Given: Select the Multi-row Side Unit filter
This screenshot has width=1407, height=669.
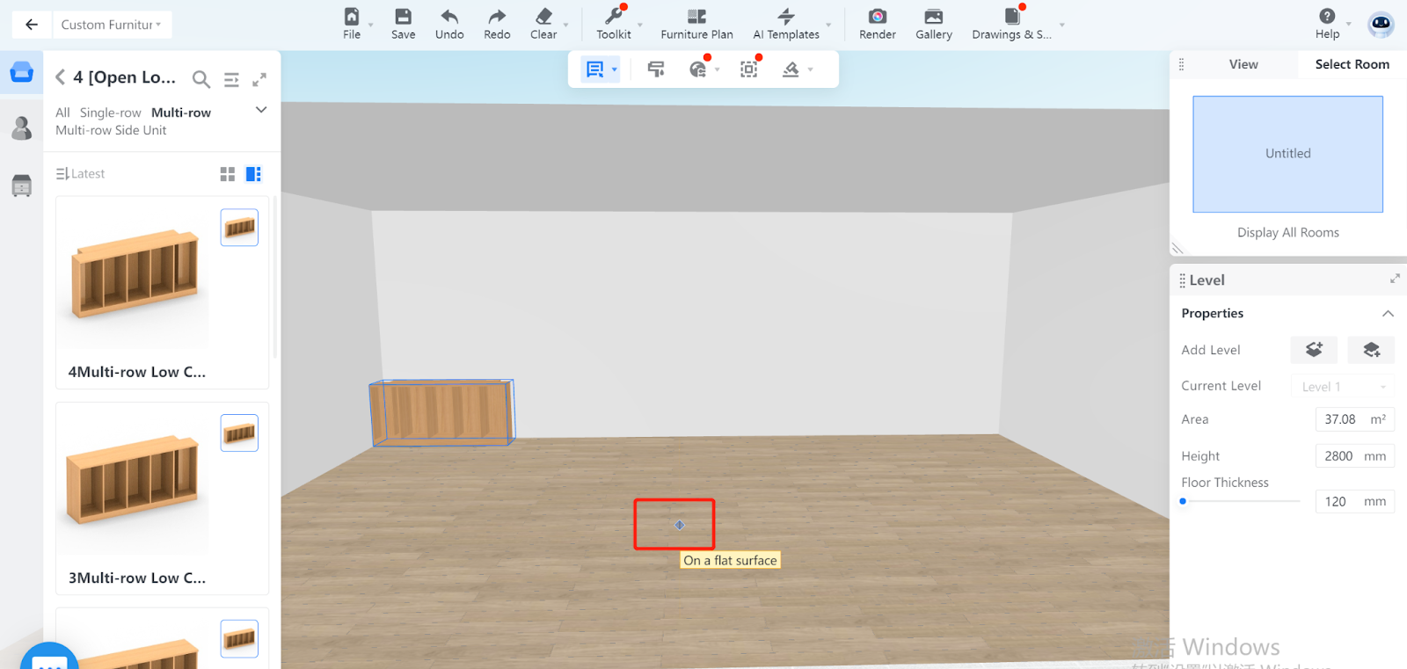Looking at the screenshot, I should click(111, 130).
